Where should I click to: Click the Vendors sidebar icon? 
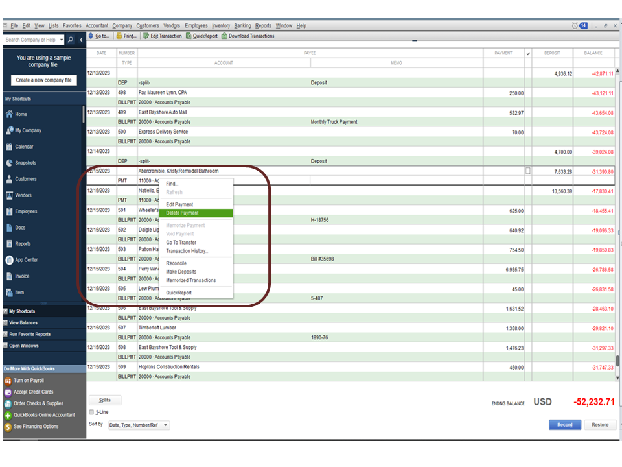pyautogui.click(x=9, y=195)
